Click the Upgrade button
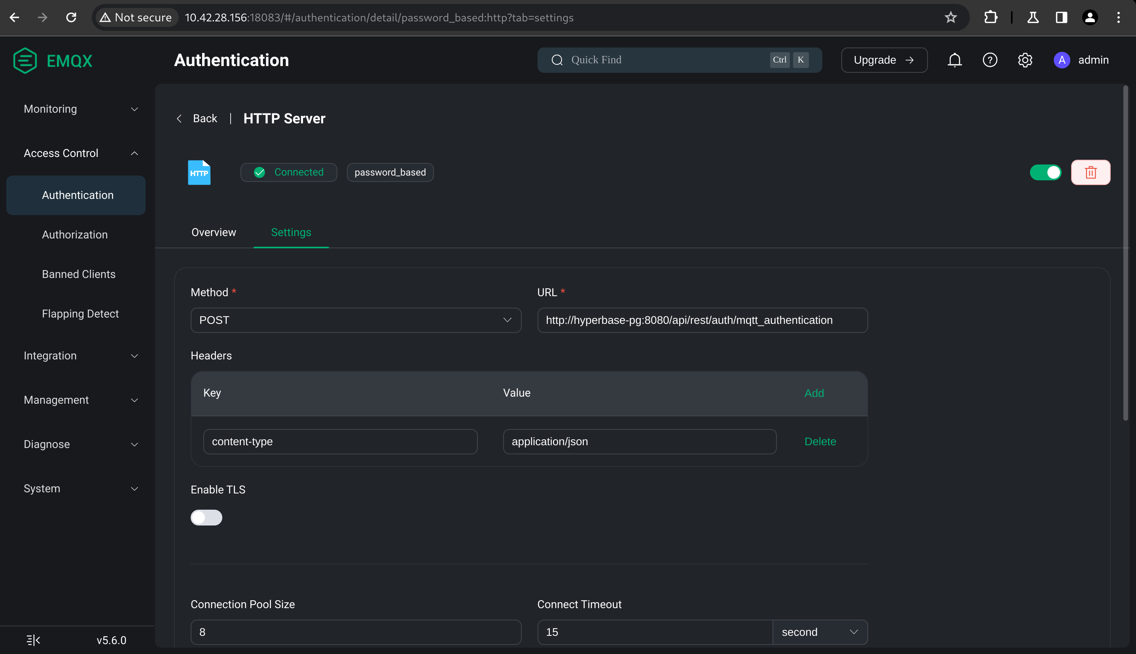 883,60
